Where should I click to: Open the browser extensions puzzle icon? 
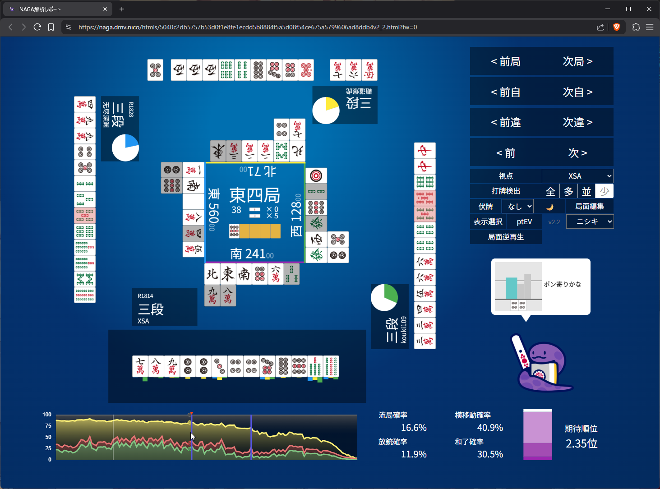[636, 27]
